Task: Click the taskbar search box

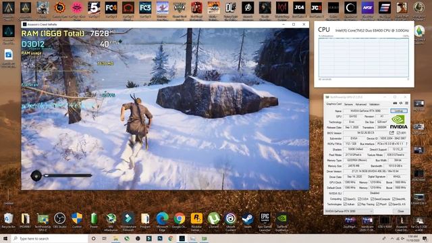Action: [x=49, y=238]
